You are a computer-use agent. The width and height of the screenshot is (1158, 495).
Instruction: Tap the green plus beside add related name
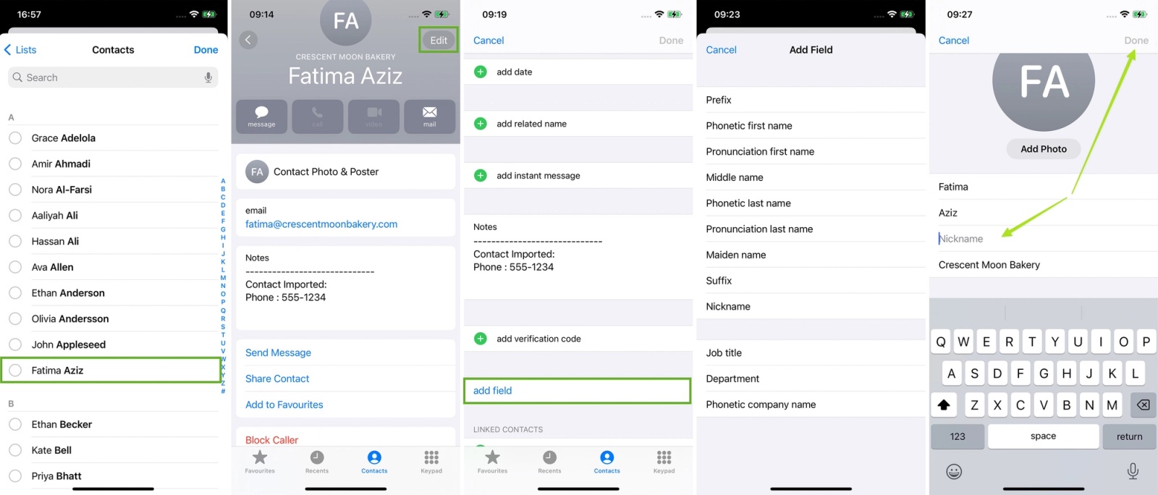(481, 124)
